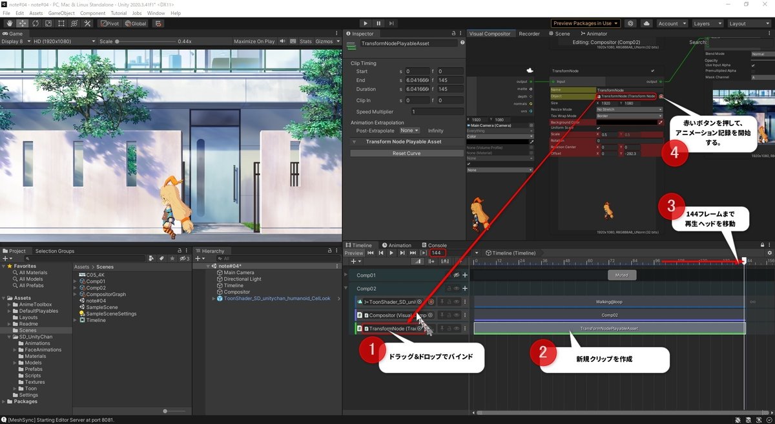Open the Timeline settings gear icon

click(x=769, y=253)
